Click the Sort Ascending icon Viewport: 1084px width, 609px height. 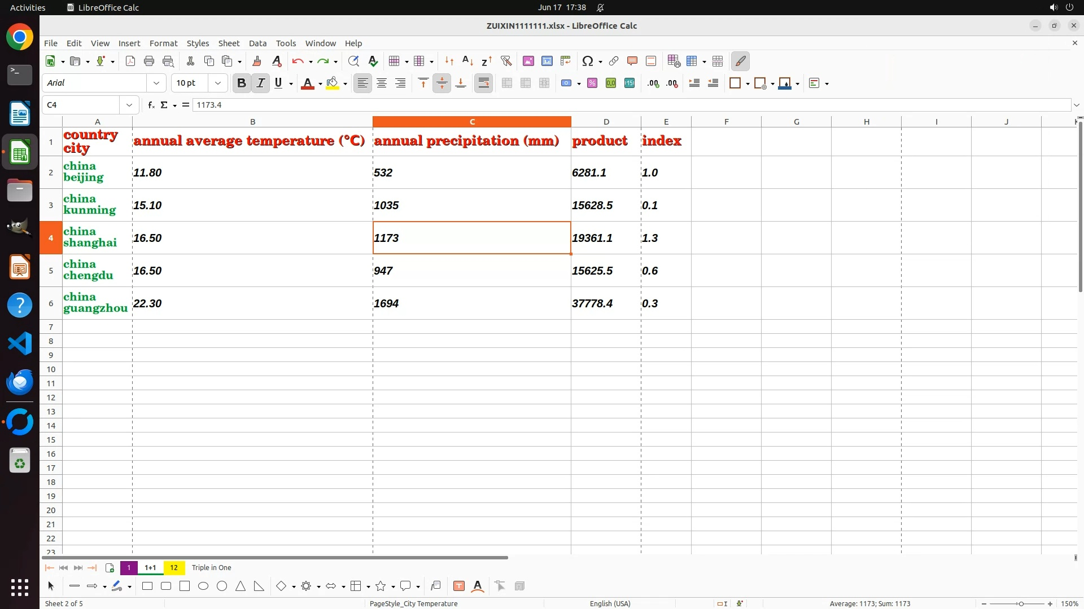[467, 61]
